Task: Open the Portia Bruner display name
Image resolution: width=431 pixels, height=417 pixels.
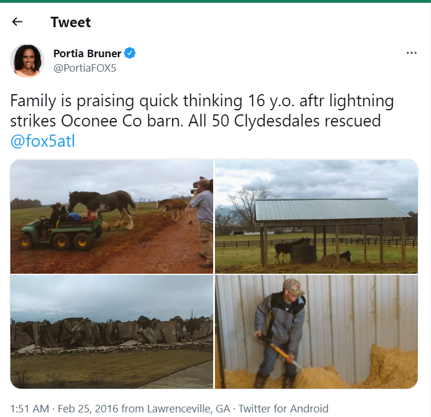Action: tap(87, 53)
